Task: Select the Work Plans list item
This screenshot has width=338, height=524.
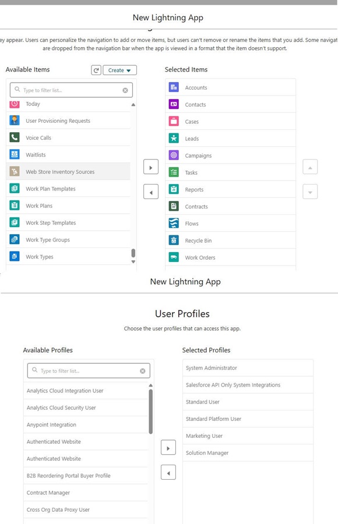Action: coord(68,206)
